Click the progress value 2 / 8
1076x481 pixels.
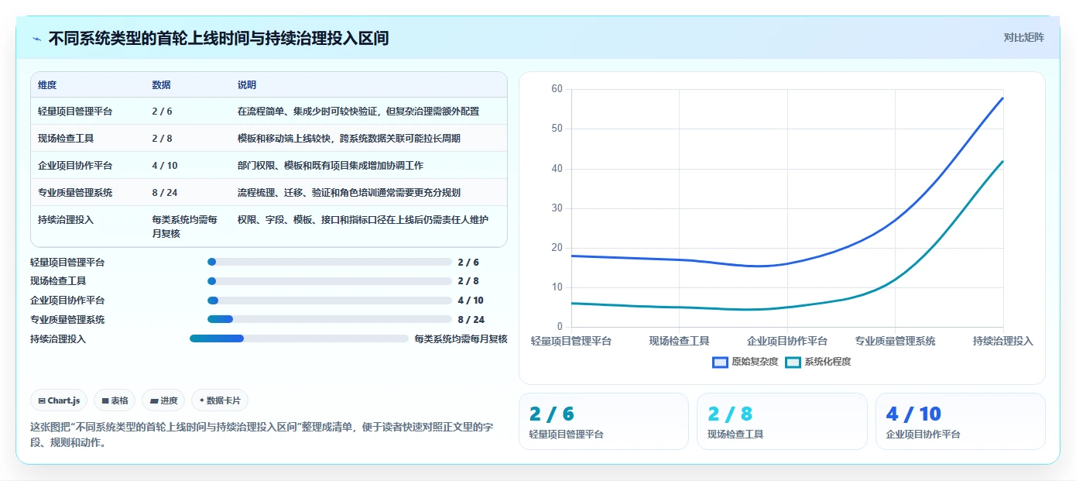(468, 281)
